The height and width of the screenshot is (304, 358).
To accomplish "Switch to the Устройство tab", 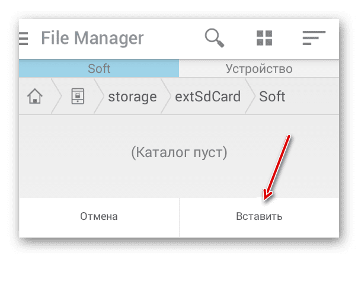I will click(x=259, y=69).
